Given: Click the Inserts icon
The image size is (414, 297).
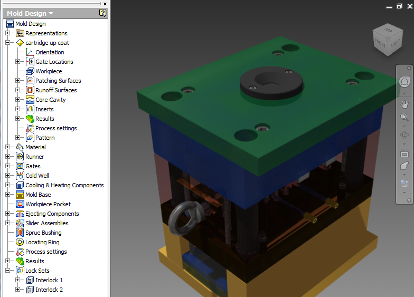Looking at the screenshot, I should pos(30,109).
